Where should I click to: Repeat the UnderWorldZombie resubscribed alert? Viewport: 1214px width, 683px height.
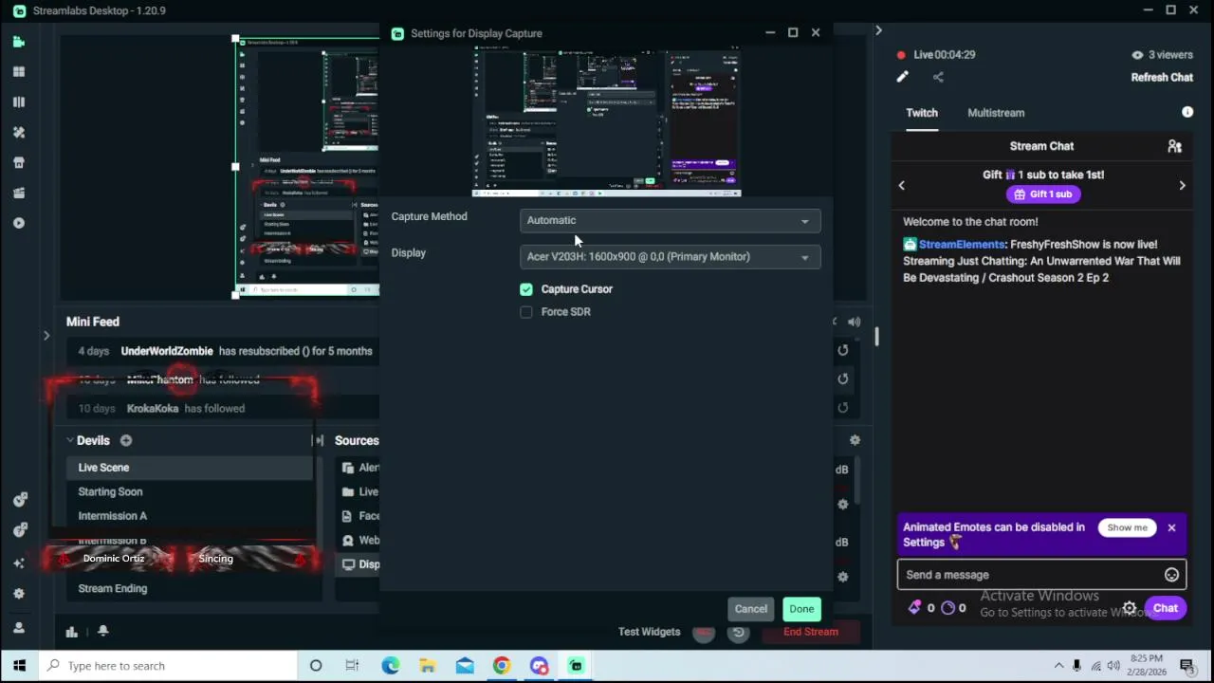842,351
